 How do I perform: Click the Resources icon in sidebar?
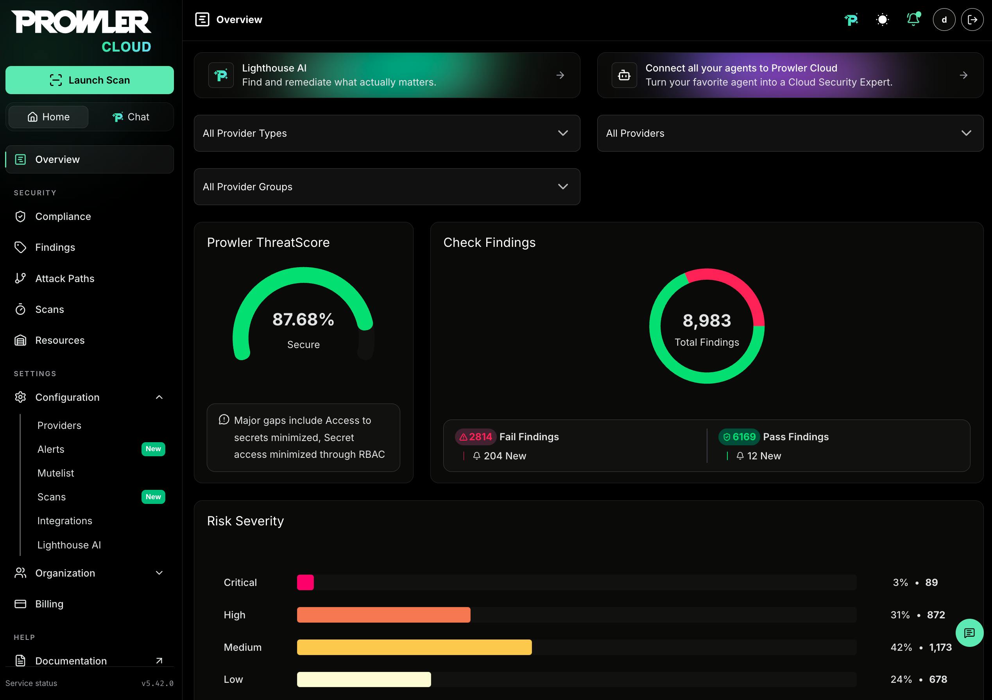[20, 340]
